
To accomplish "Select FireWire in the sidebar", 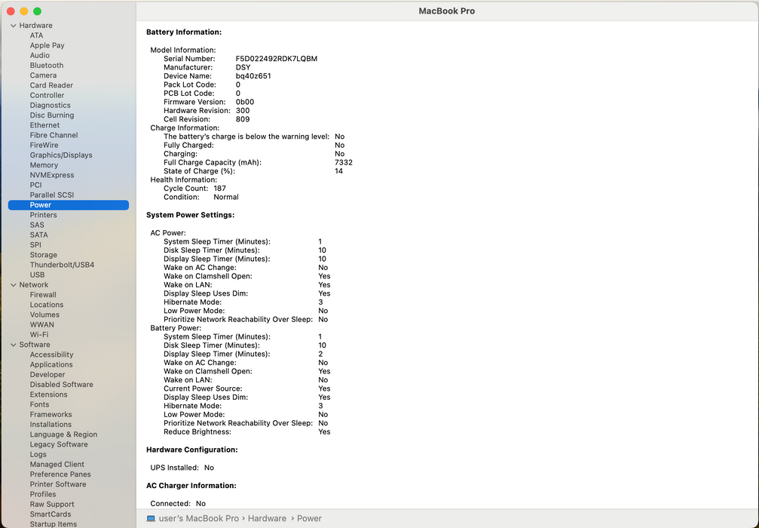I will 44,146.
